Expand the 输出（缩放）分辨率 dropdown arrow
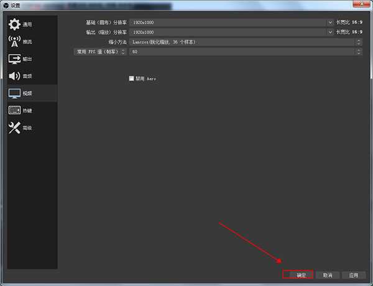The width and height of the screenshot is (373, 286). pyautogui.click(x=330, y=32)
